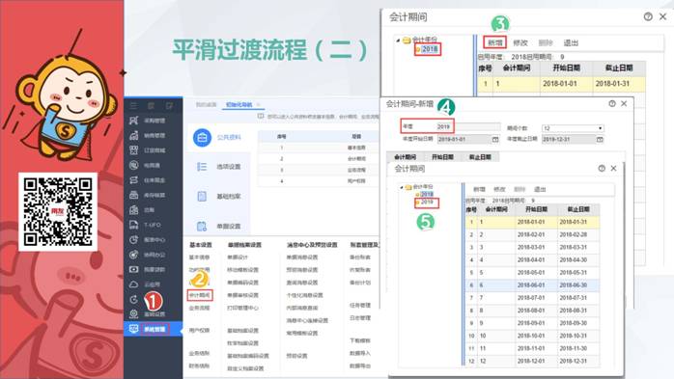The image size is (674, 379).
Task: Collapse 会计年份 tree in top window
Action: 398,40
